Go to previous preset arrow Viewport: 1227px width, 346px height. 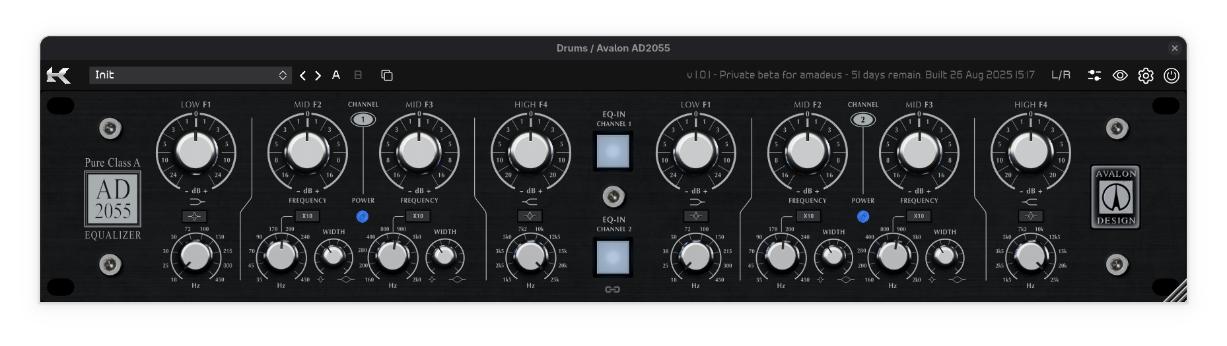coord(302,76)
